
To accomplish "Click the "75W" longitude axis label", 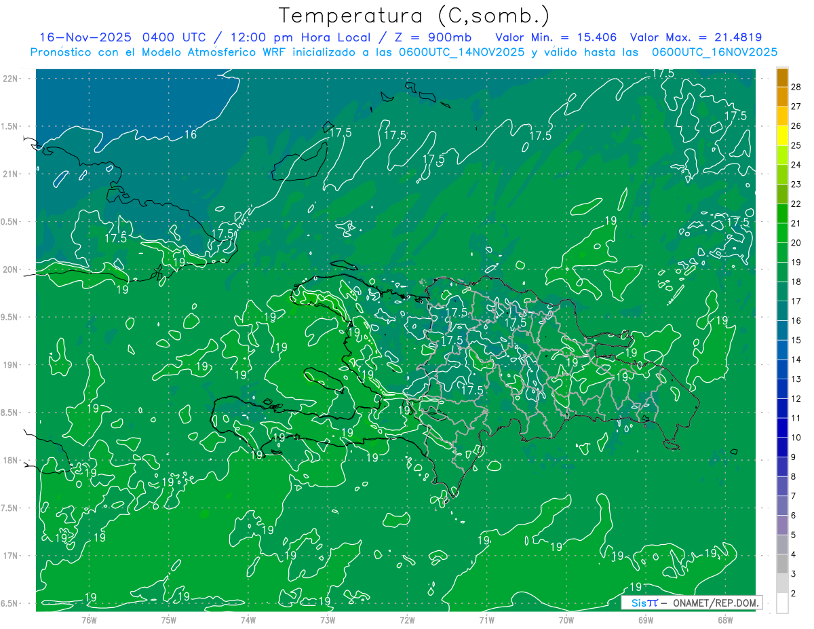I will [169, 620].
